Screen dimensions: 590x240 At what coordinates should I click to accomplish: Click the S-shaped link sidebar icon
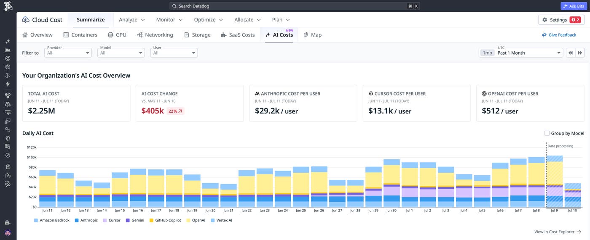pos(8,129)
